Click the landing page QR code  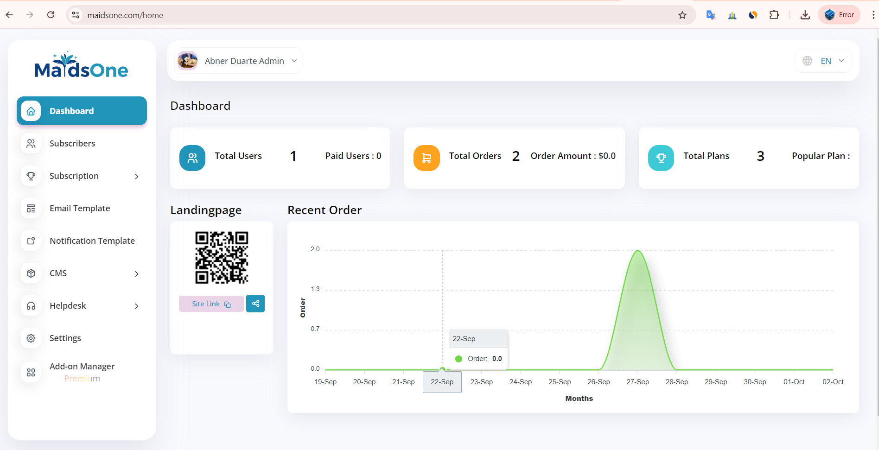coord(222,257)
